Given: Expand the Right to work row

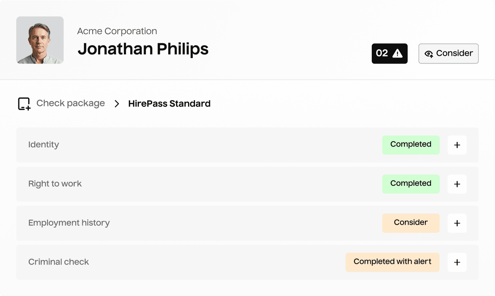Looking at the screenshot, I should 457,184.
